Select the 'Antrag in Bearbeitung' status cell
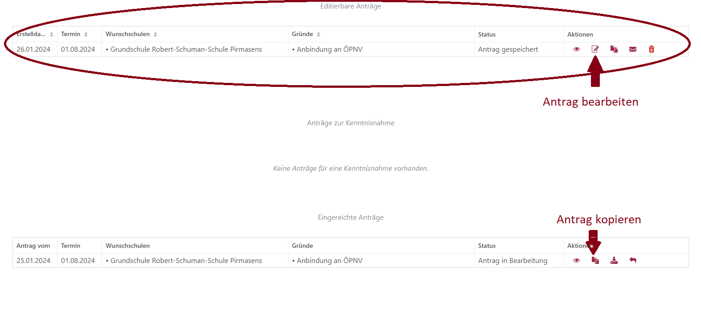701x320 pixels. point(512,261)
